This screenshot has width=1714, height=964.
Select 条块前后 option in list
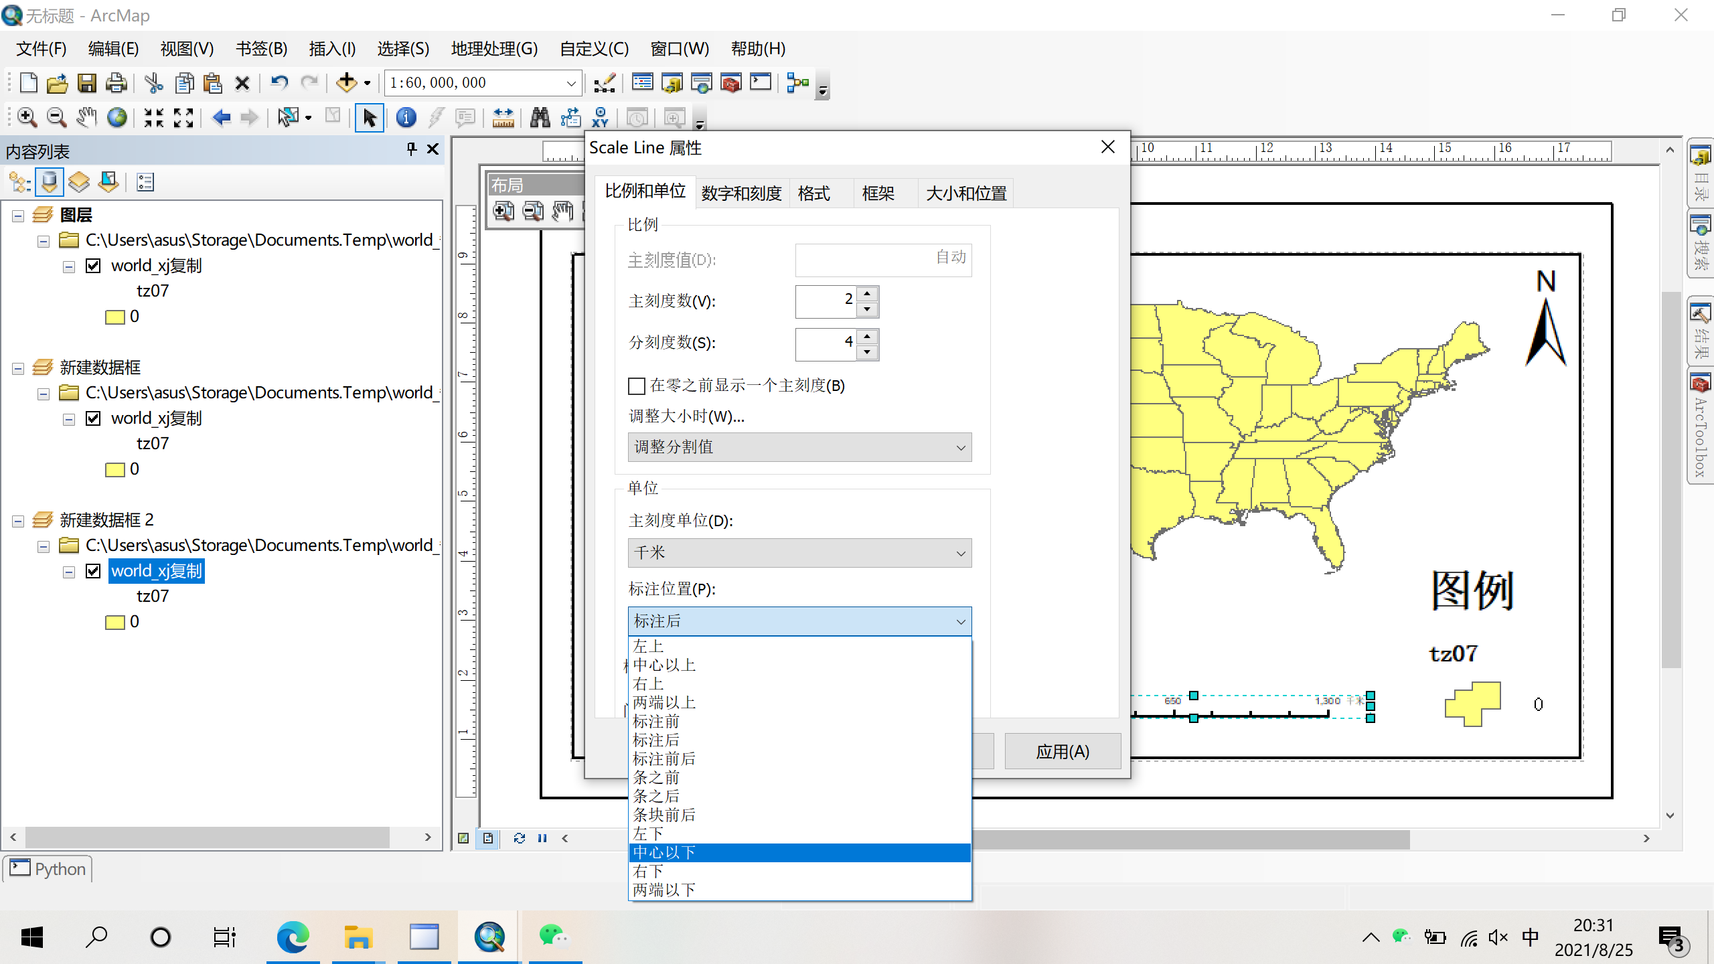pos(799,815)
